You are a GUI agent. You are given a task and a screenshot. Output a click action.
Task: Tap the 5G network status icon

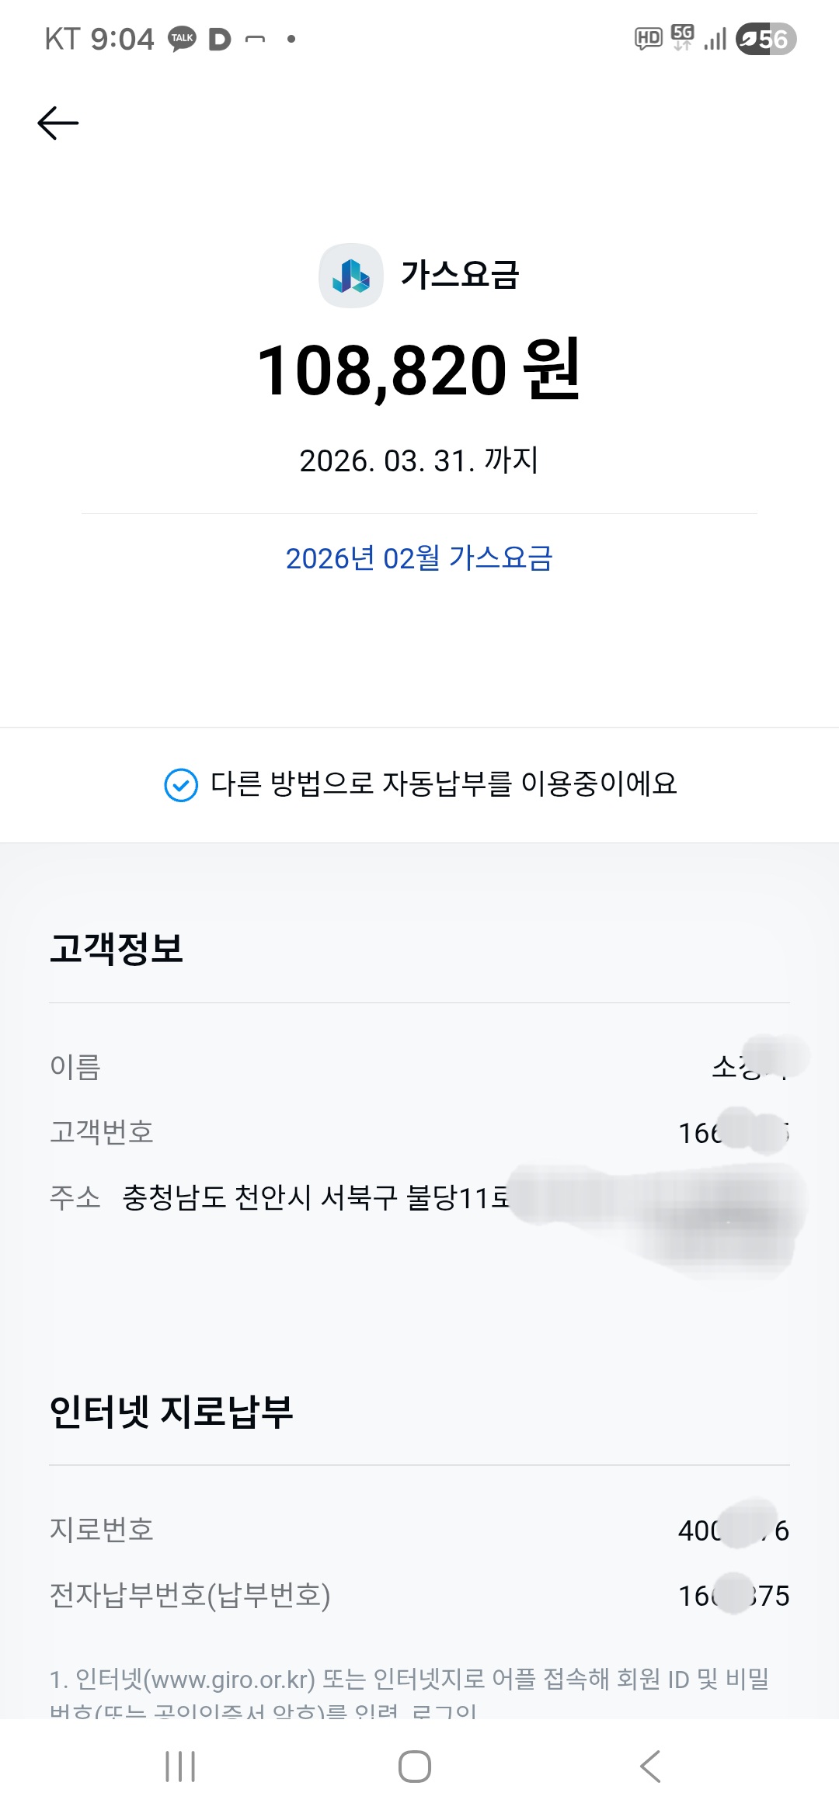(682, 37)
